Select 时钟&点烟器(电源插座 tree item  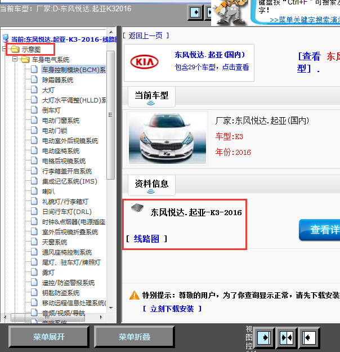coord(74,222)
